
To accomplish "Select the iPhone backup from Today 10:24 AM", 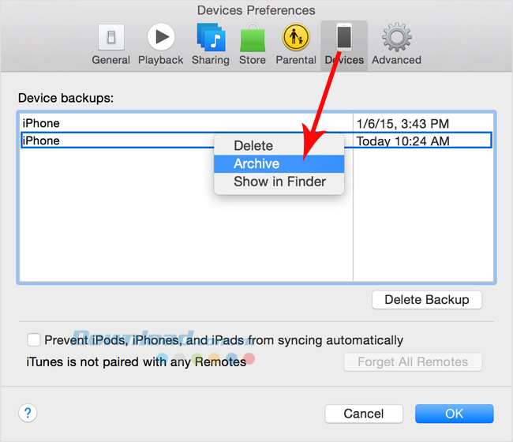I will point(256,140).
